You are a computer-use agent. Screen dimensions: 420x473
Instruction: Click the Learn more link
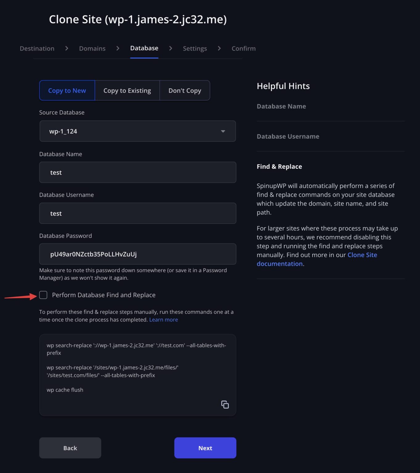[x=163, y=319]
